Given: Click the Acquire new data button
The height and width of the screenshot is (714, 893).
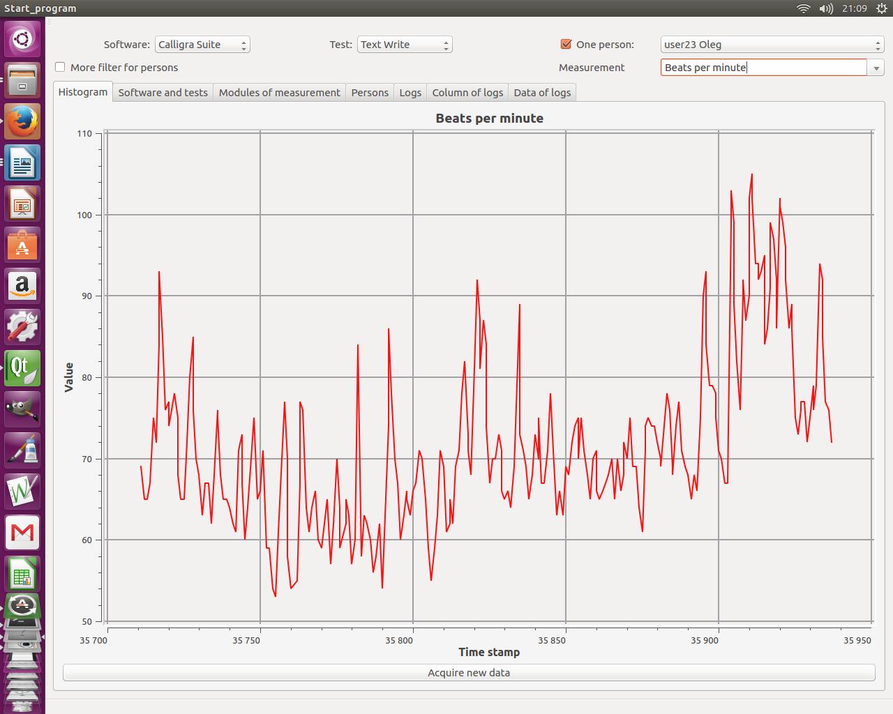Looking at the screenshot, I should (x=469, y=673).
